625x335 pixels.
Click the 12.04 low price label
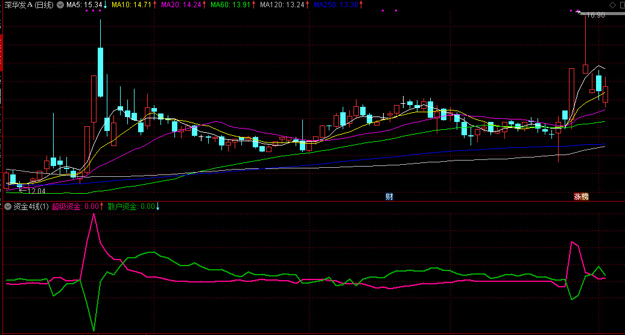click(x=36, y=191)
